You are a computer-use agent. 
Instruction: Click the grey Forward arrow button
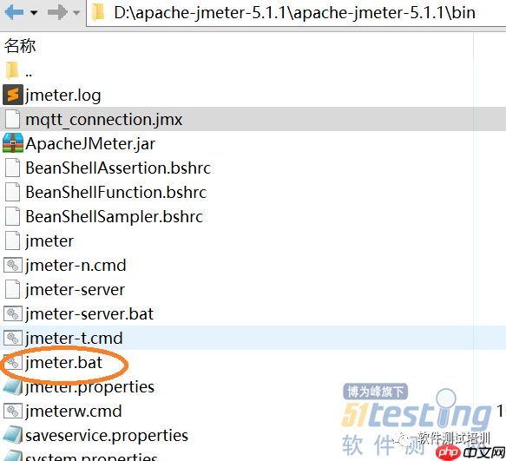[x=57, y=13]
